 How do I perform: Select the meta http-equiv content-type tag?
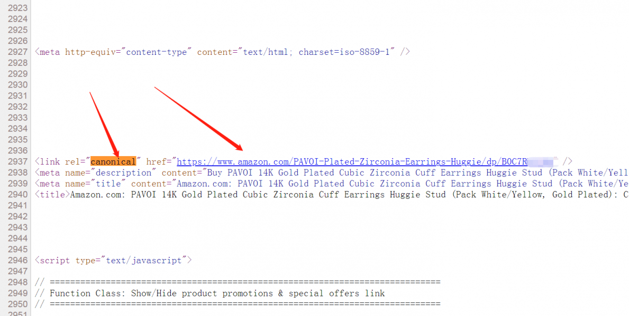click(x=223, y=52)
